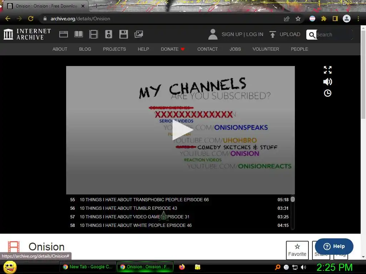The width and height of the screenshot is (366, 274).
Task: Click the UPLOAD link
Action: click(x=290, y=34)
